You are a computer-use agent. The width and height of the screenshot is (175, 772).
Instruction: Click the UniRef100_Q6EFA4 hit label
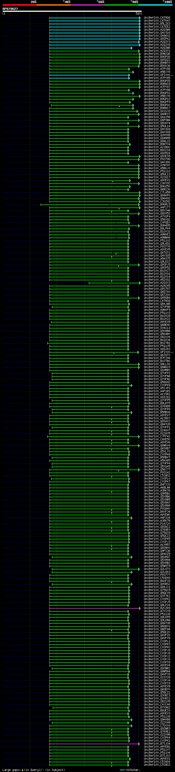coord(157,629)
